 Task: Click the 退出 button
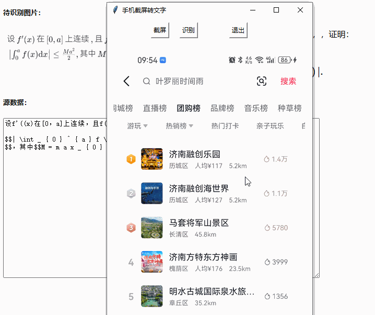(238, 30)
